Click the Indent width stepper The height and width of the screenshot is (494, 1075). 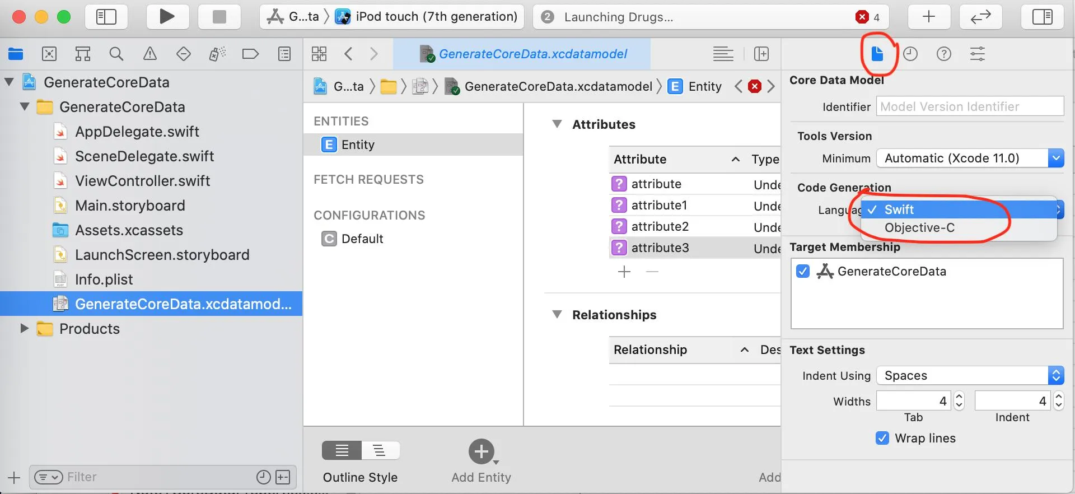point(1058,401)
